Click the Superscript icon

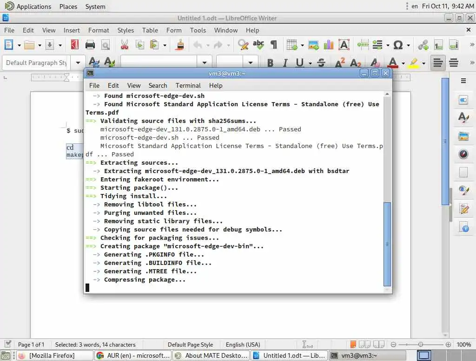coord(340,63)
